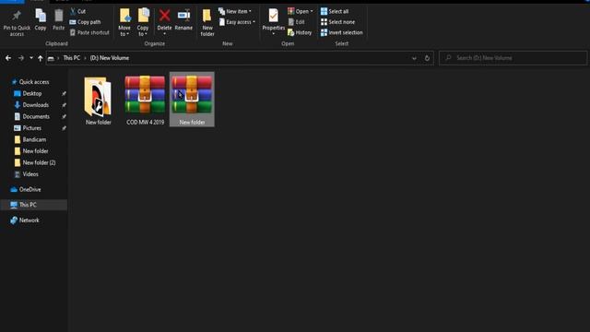Image resolution: width=590 pixels, height=332 pixels.
Task: Click History in the Open group
Action: pyautogui.click(x=300, y=32)
